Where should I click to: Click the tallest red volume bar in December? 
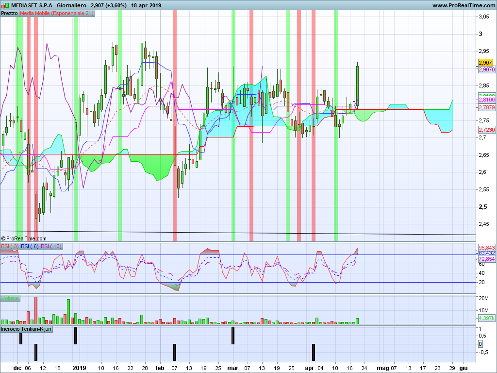click(36, 310)
